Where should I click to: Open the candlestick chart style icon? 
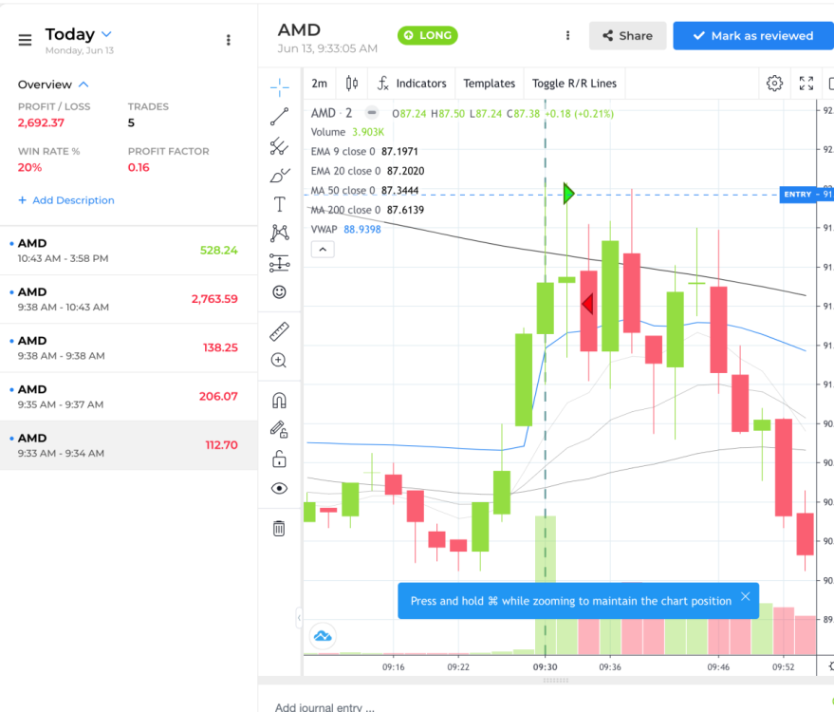point(352,84)
